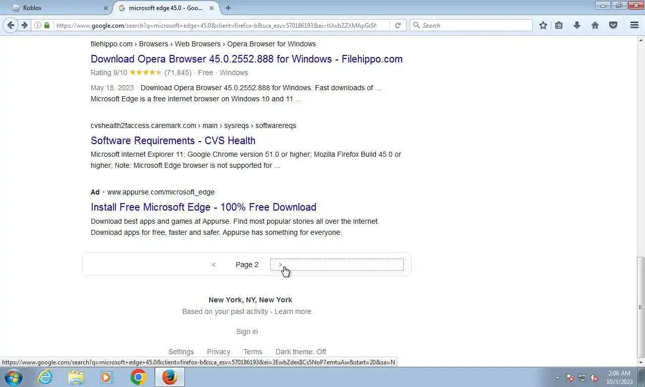Go to the Firefox Home page
The image size is (645, 387).
[x=595, y=25]
